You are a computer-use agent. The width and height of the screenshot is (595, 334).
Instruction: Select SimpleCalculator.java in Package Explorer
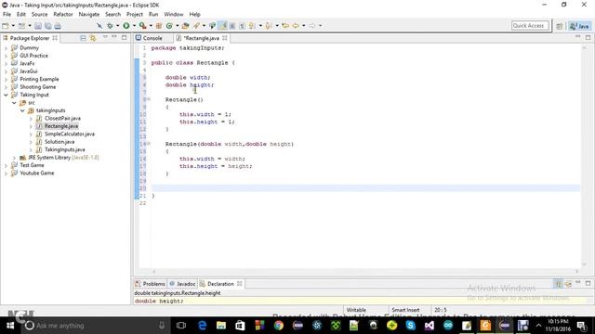coord(70,134)
